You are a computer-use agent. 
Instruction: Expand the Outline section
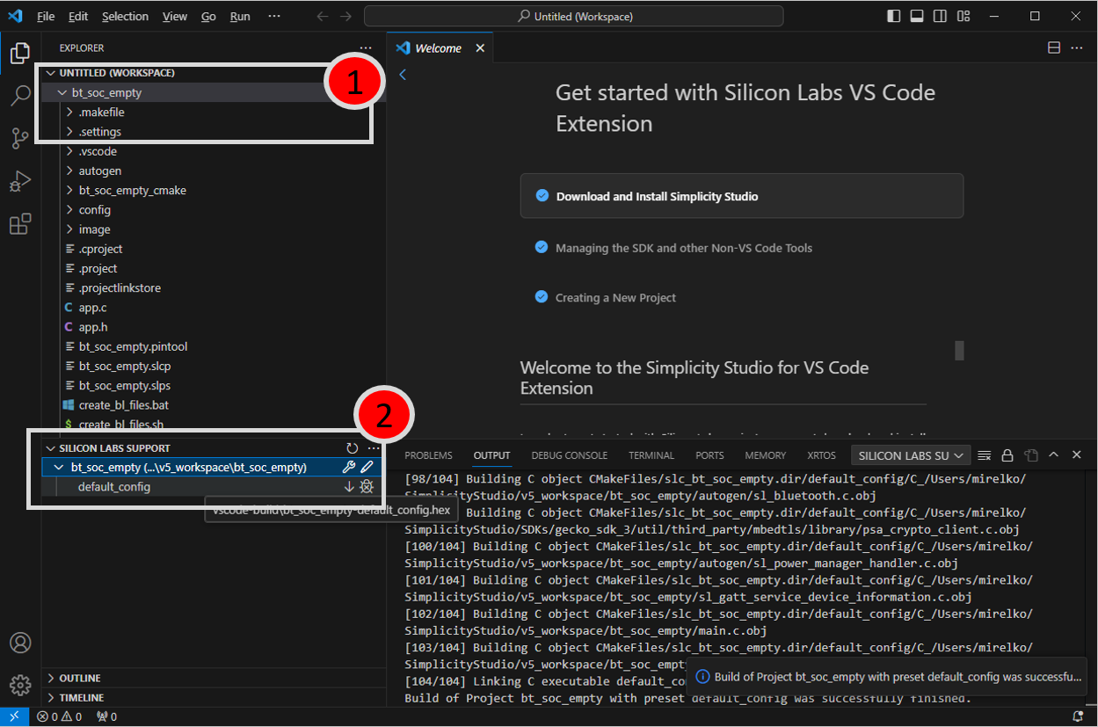tap(79, 679)
